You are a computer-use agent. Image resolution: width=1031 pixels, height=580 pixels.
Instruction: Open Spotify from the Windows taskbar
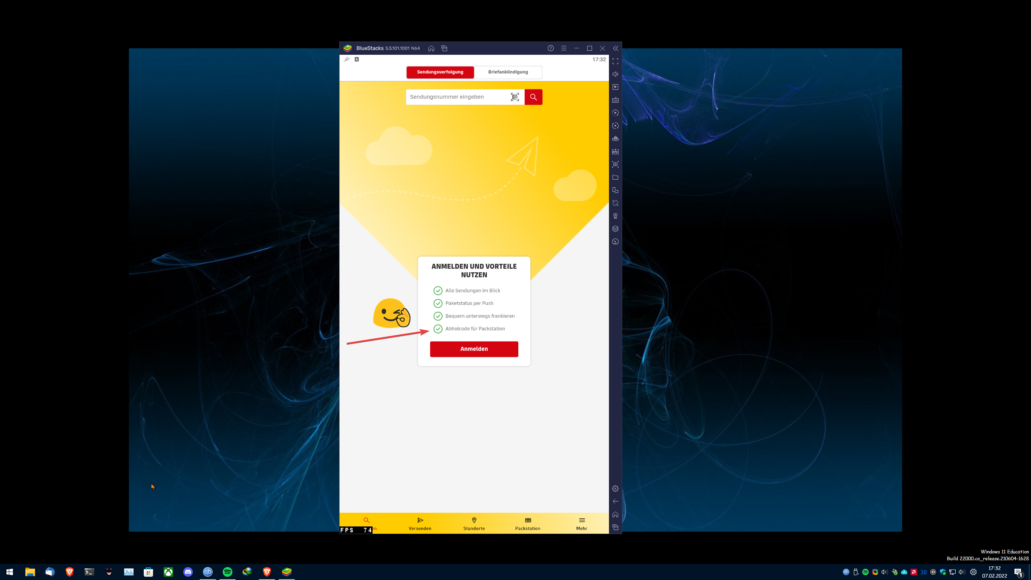[x=228, y=572]
